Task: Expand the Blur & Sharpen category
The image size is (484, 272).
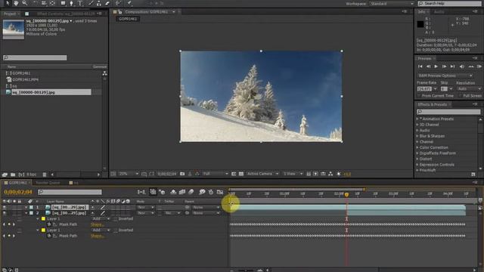Action: pos(417,136)
